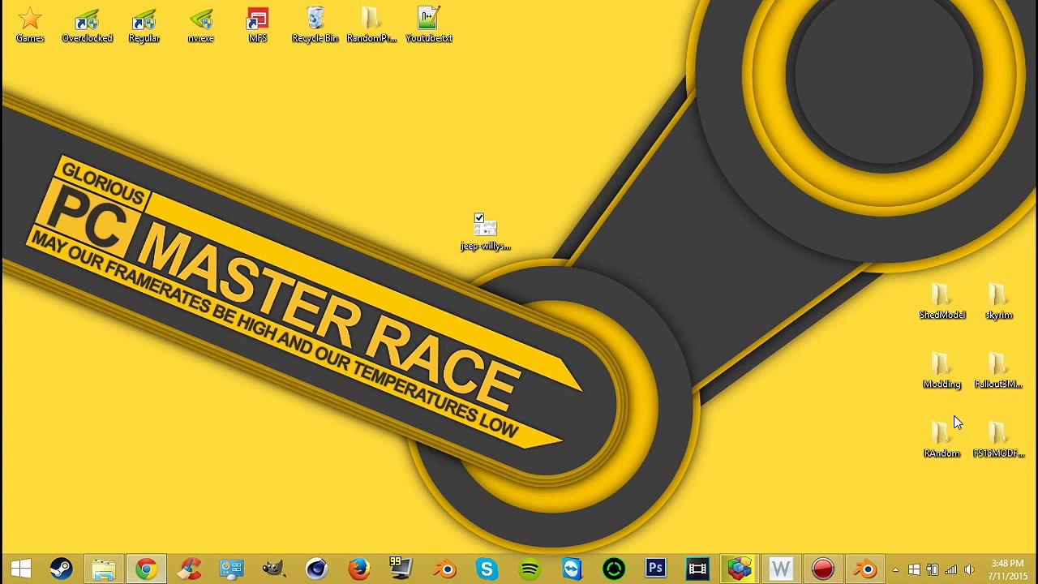Select the FS15MODF... folder
1038x584 pixels.
coord(998,440)
